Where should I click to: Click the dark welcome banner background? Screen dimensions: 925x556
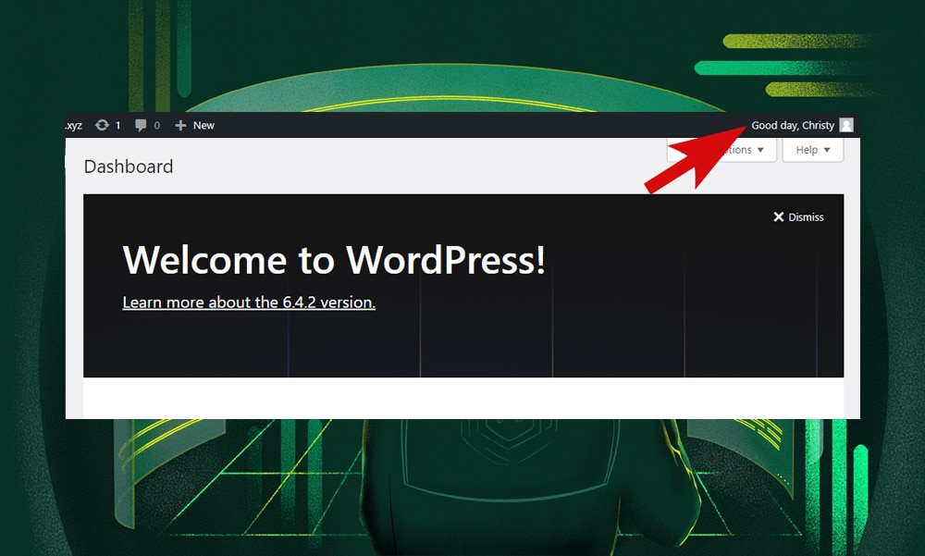[x=555, y=352]
